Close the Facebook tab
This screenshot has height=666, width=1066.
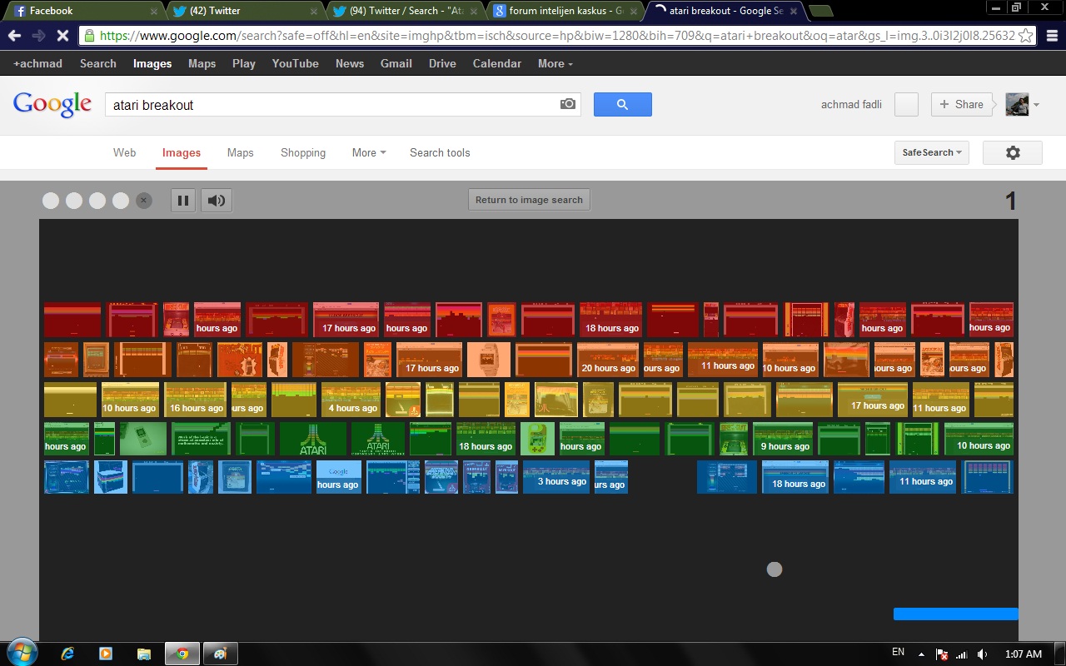coord(154,12)
